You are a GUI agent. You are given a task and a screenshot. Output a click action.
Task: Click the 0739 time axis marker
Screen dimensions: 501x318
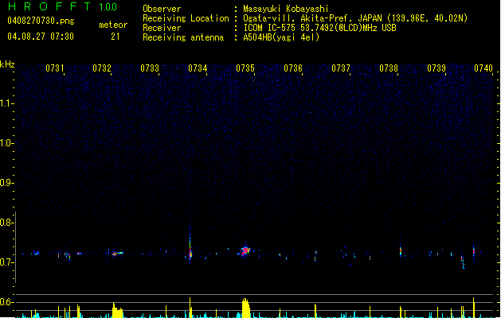436,68
